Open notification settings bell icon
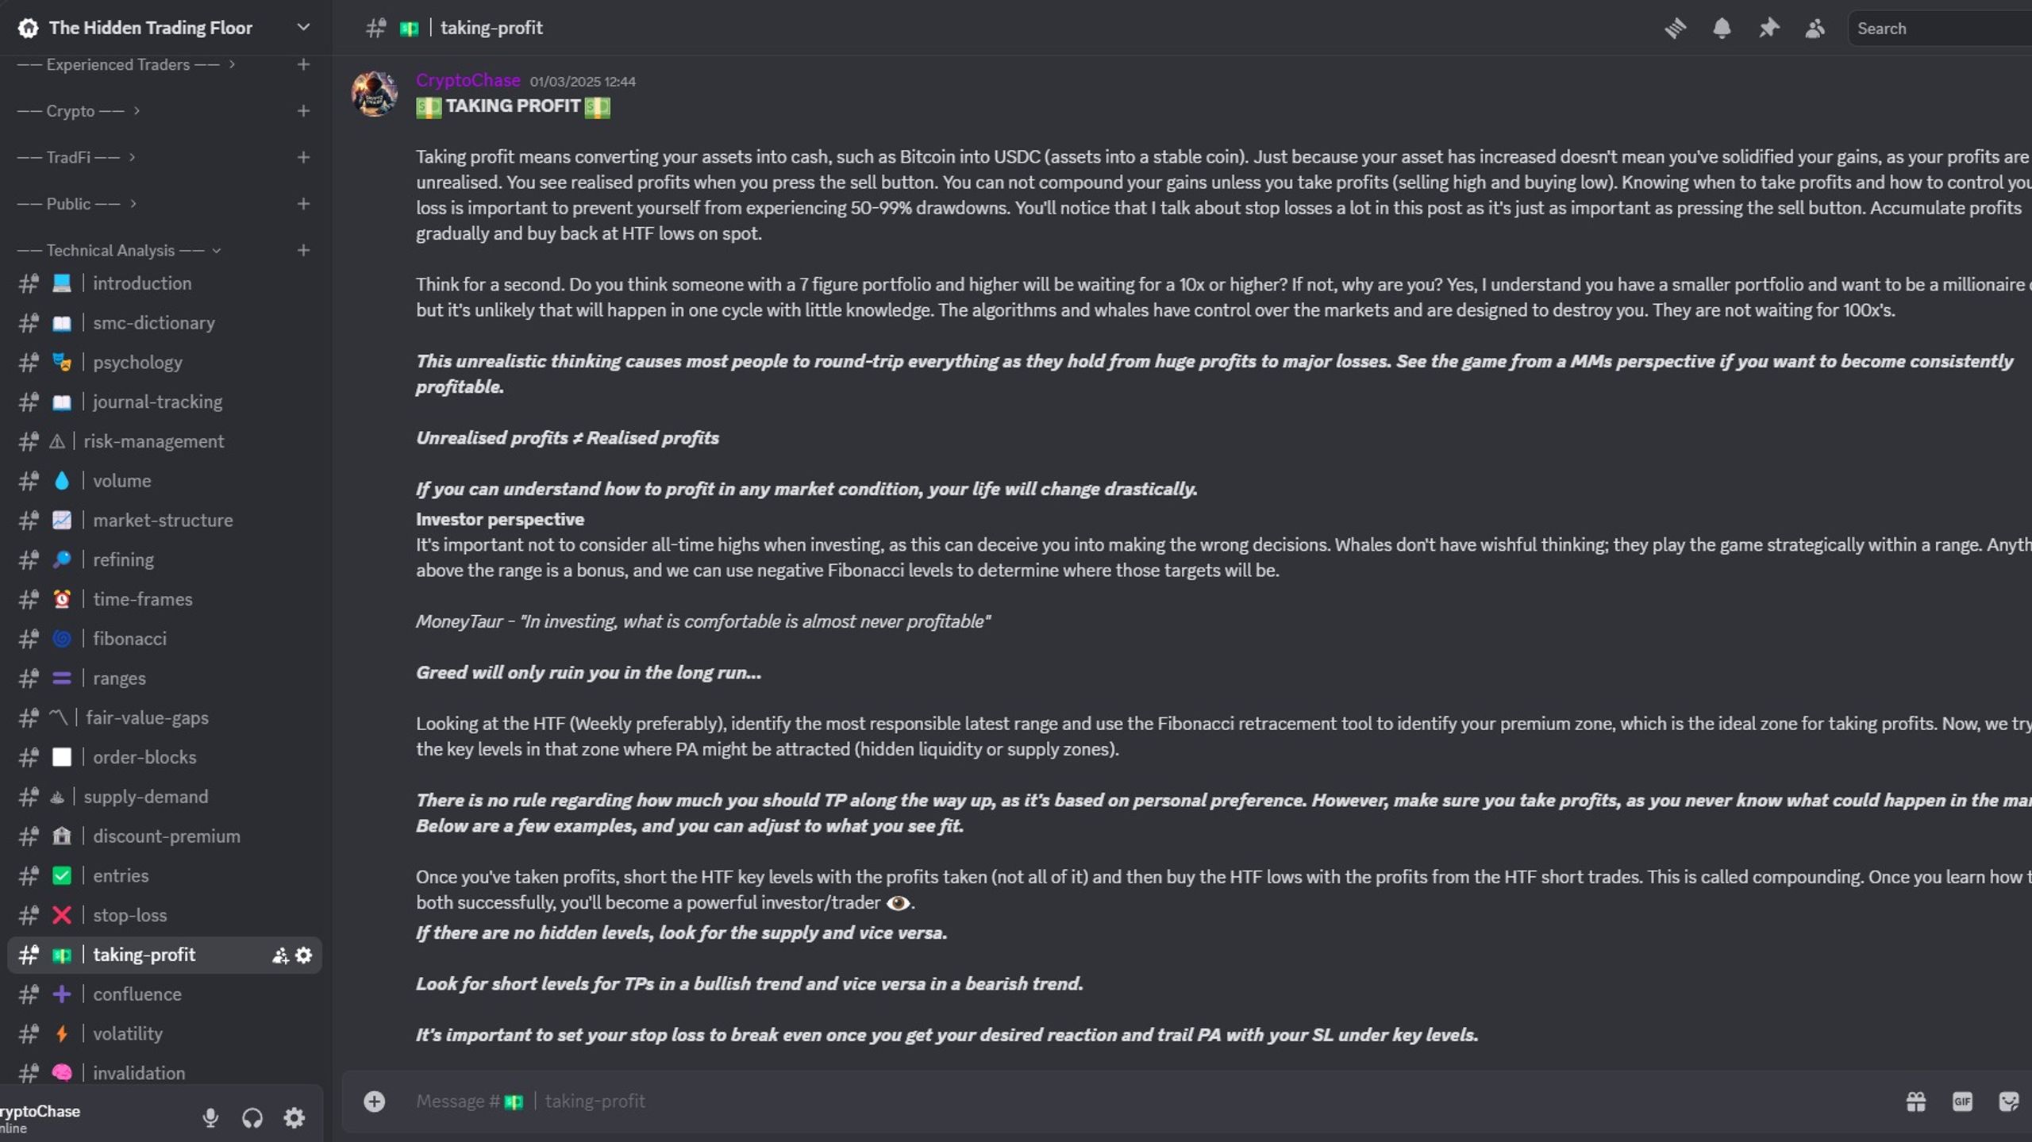2032x1142 pixels. [1722, 29]
